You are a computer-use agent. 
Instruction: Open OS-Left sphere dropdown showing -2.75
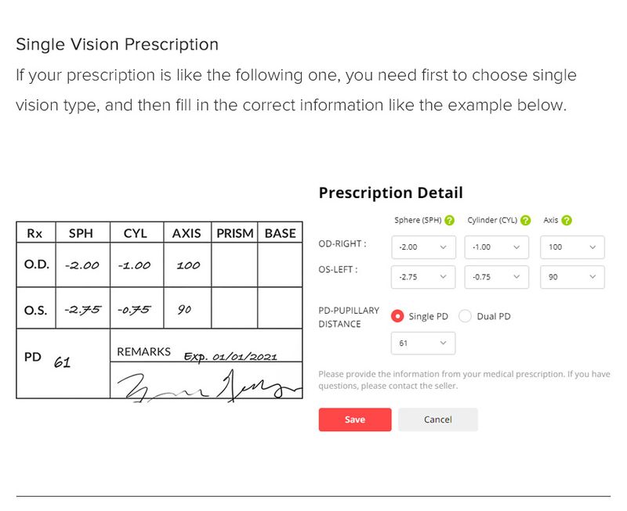point(422,277)
